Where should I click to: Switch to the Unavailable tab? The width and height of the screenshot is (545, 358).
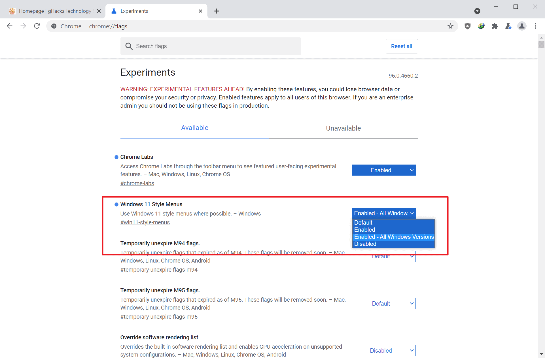343,128
